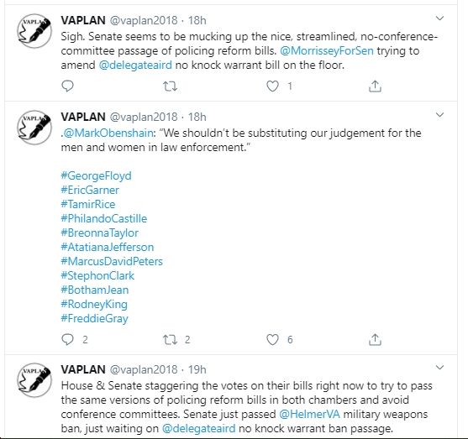468x439 pixels.
Task: Reply to the @MarkObenshain quote tweet
Action: (x=67, y=339)
